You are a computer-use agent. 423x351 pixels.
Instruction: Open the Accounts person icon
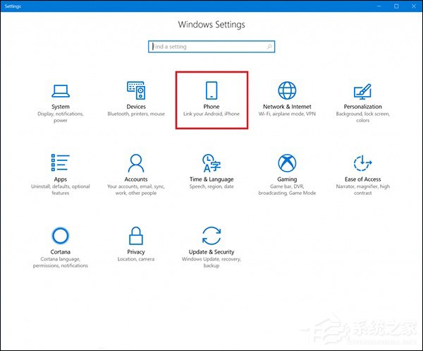pos(136,163)
